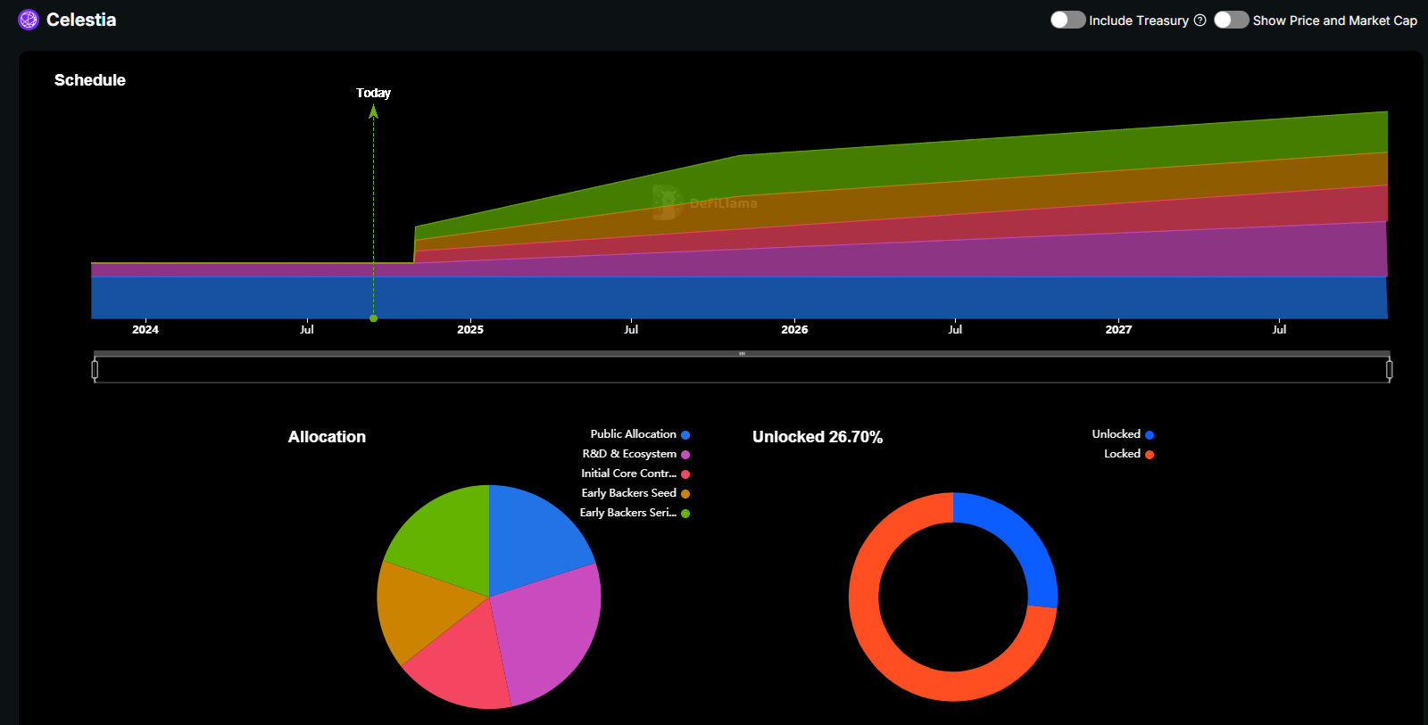Open the Celestia title link

(81, 20)
